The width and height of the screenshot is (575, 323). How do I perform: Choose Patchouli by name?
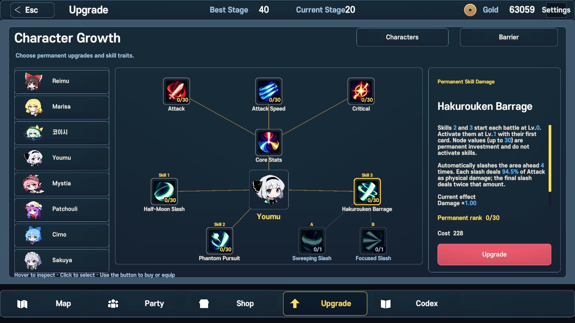coord(65,209)
